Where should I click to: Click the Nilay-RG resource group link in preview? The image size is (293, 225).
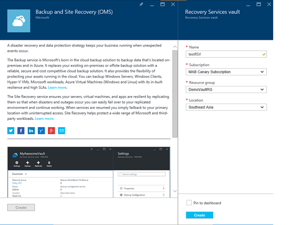pyautogui.click(x=17, y=183)
